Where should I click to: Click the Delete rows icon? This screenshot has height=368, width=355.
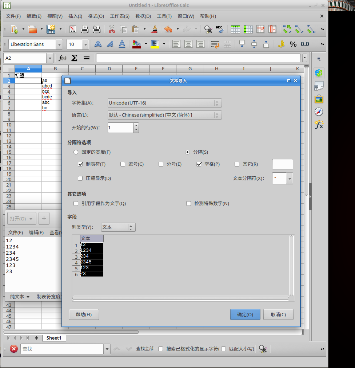click(260, 30)
